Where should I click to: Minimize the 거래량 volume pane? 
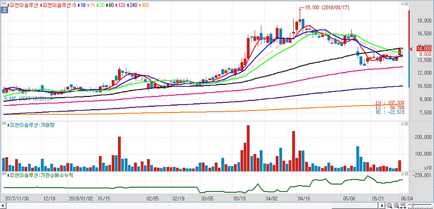pos(403,124)
